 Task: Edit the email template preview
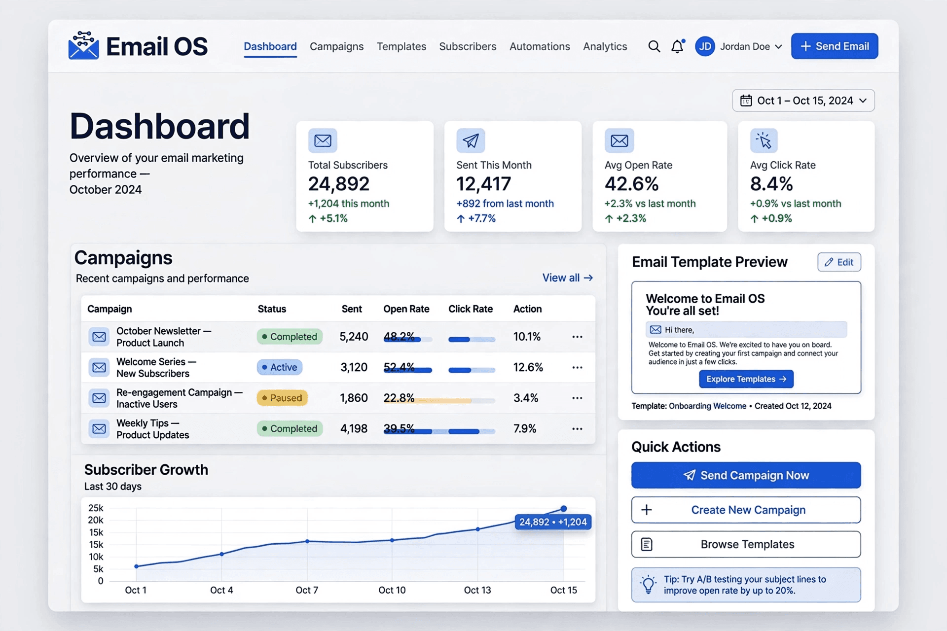pos(839,262)
